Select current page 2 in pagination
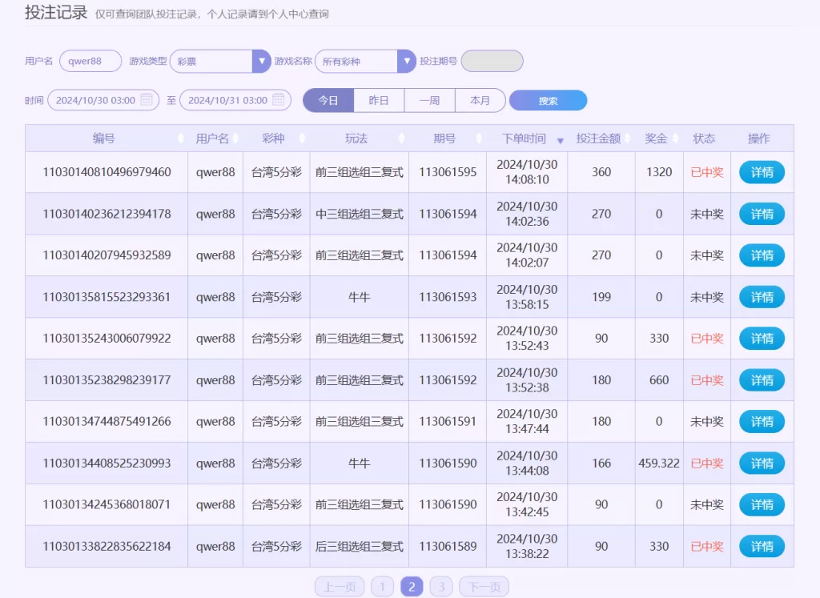820x598 pixels. coord(412,587)
